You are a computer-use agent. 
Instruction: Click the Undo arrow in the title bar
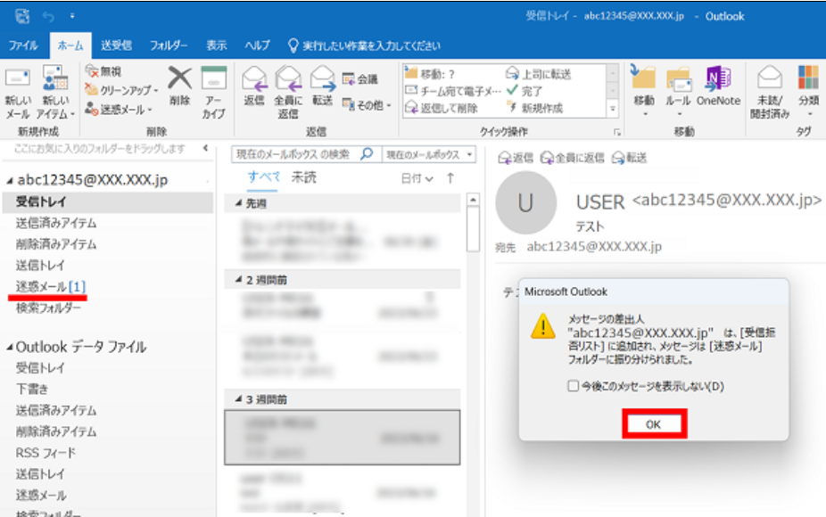click(x=48, y=17)
